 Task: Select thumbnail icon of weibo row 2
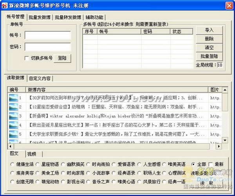[x=13, y=107]
